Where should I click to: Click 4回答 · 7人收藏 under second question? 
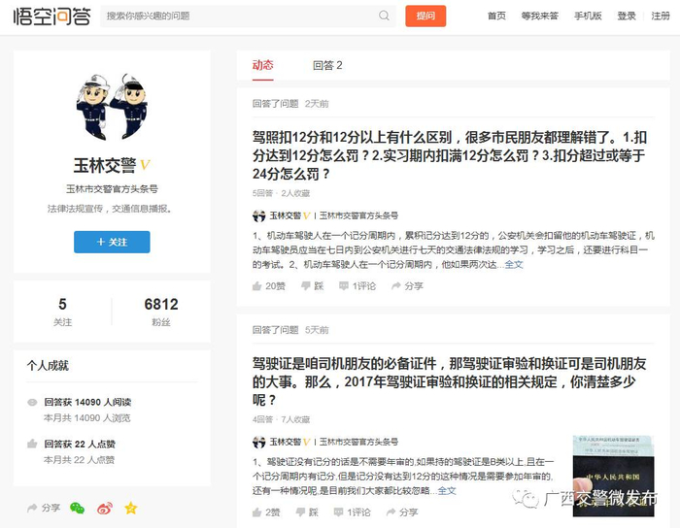point(281,419)
